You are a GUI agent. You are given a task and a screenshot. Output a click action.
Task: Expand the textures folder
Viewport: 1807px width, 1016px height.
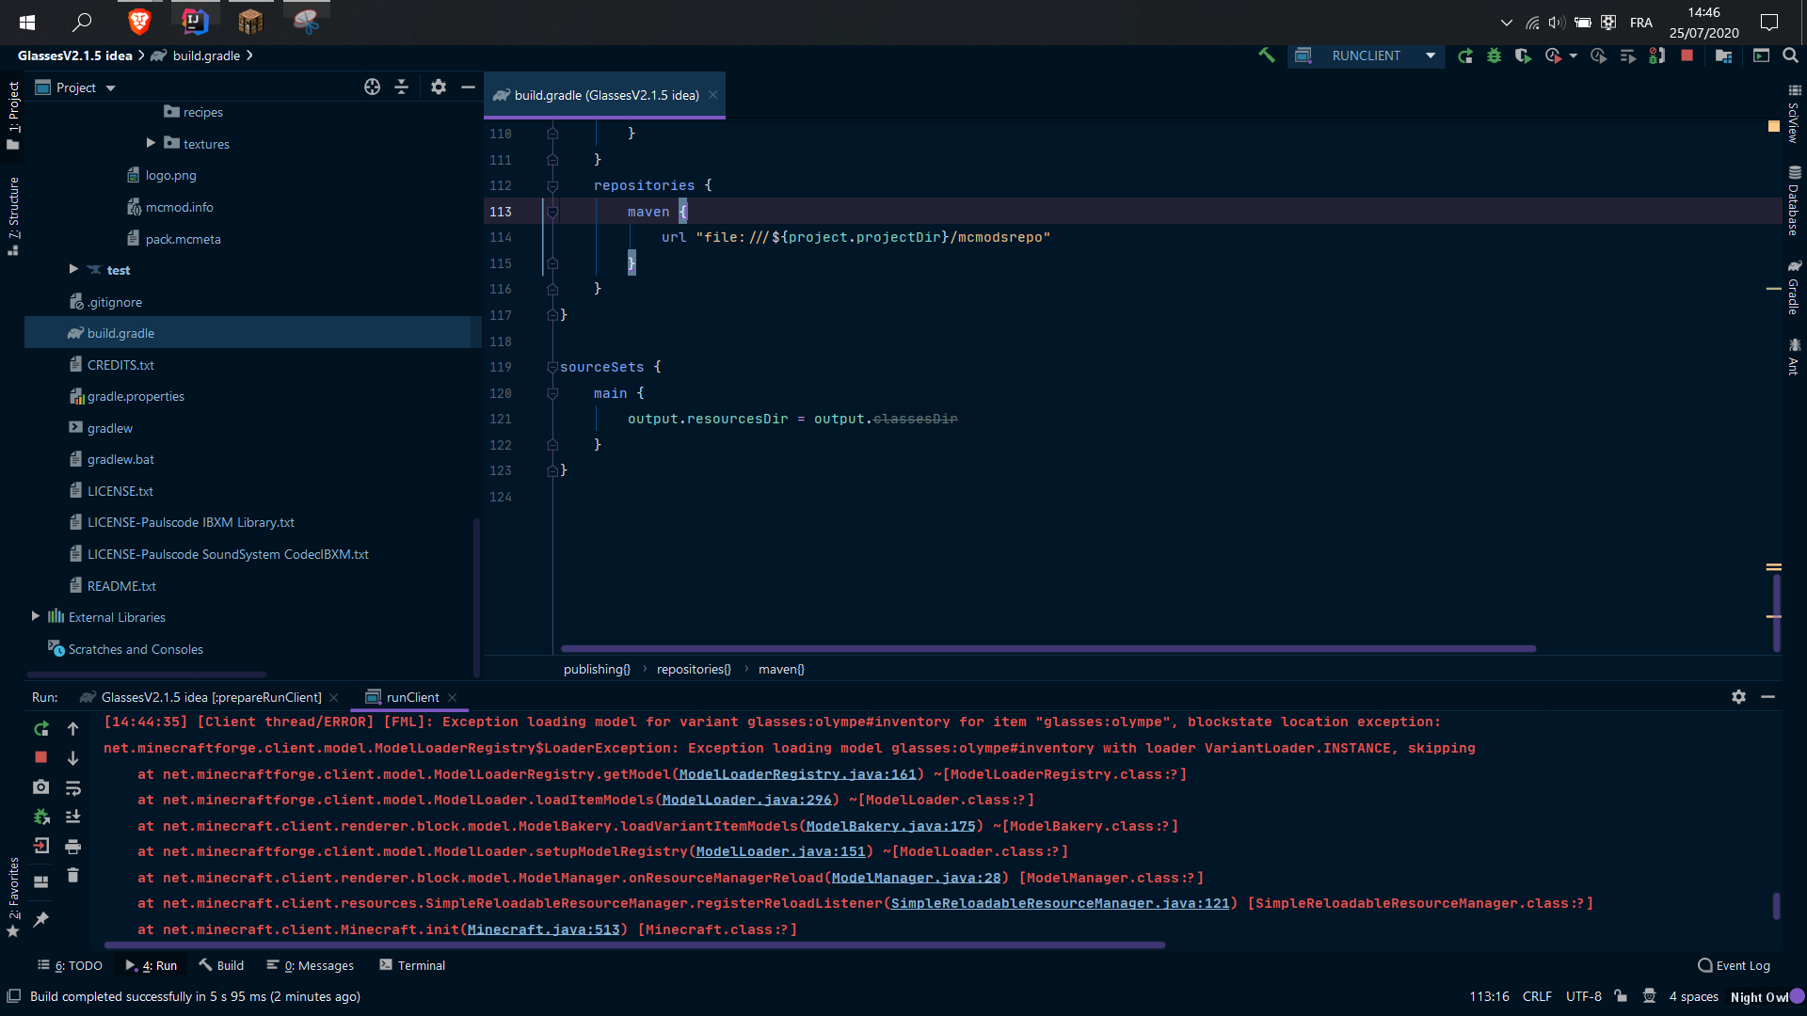[151, 143]
